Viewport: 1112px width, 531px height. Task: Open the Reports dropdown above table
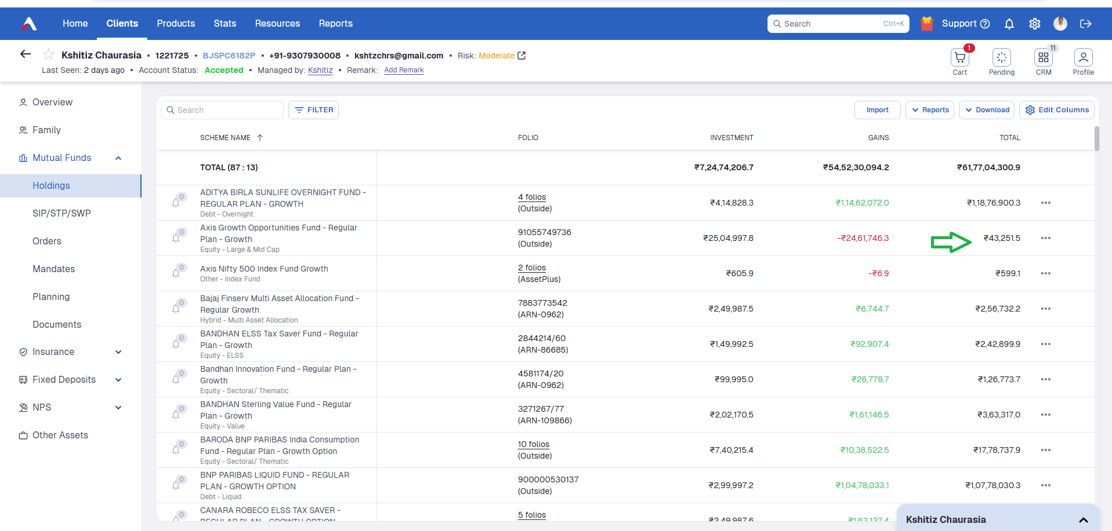click(930, 110)
